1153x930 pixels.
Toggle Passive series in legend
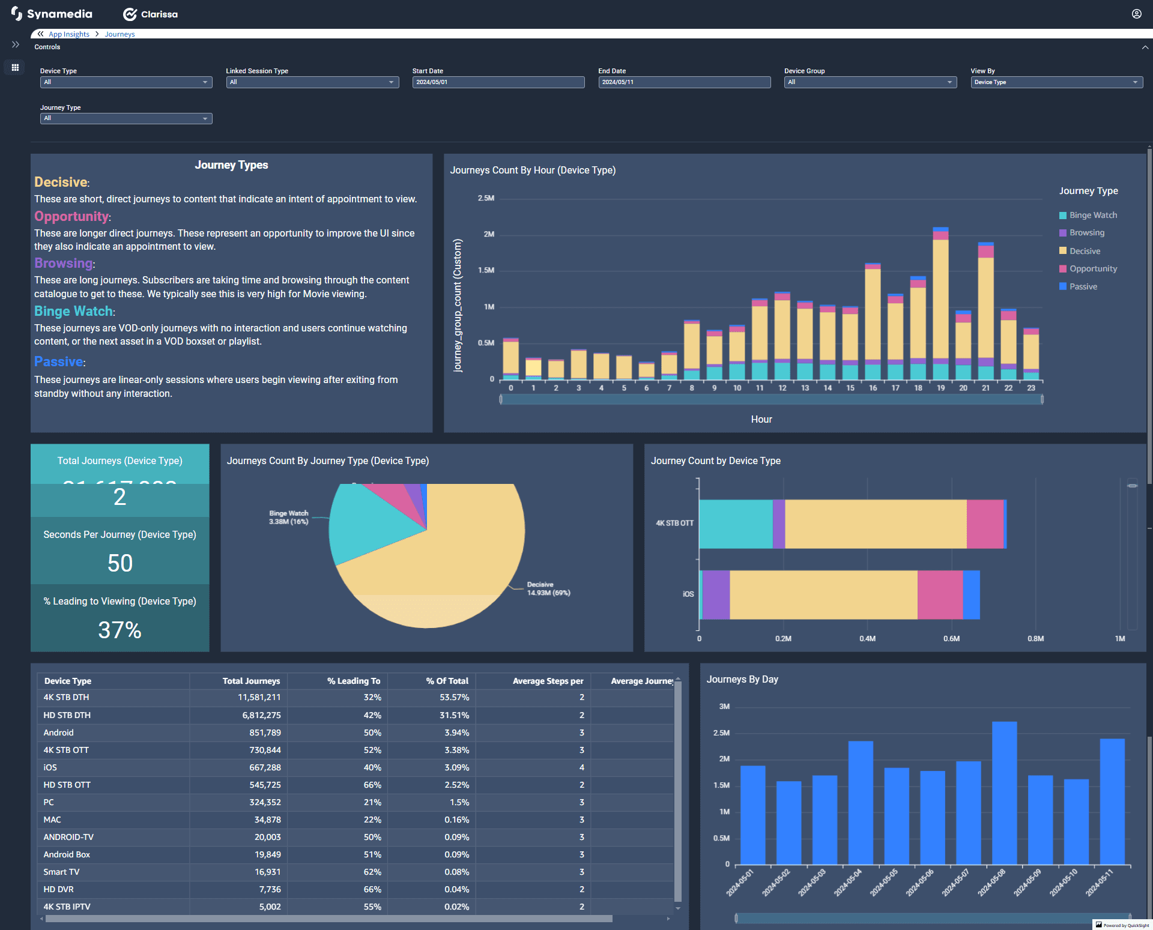[x=1083, y=287]
